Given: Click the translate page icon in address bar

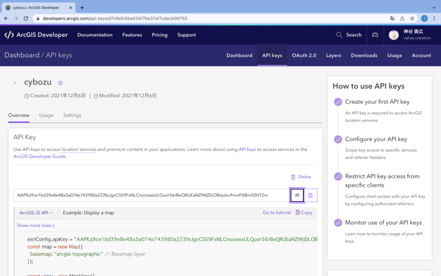Looking at the screenshot, I should point(392,18).
